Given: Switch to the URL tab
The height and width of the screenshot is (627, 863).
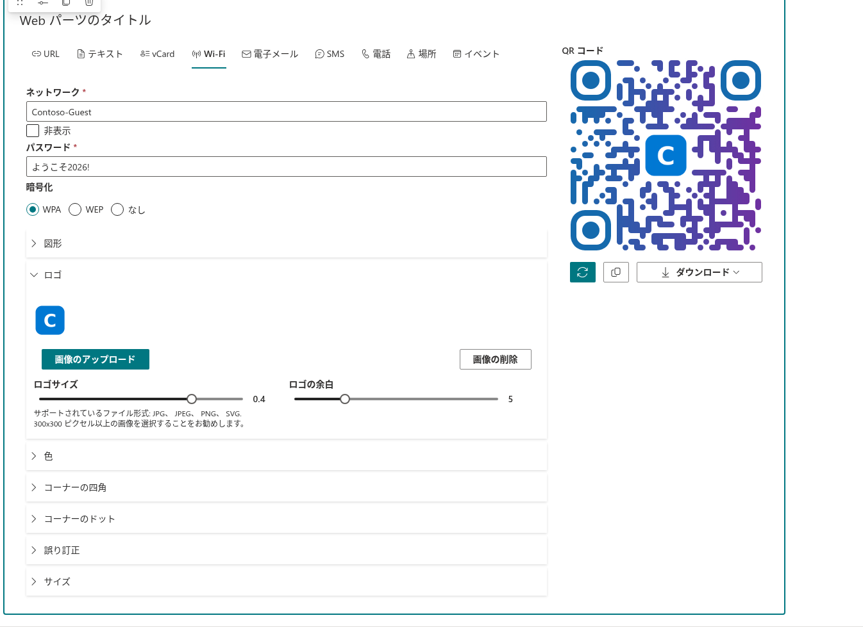Looking at the screenshot, I should tap(46, 54).
